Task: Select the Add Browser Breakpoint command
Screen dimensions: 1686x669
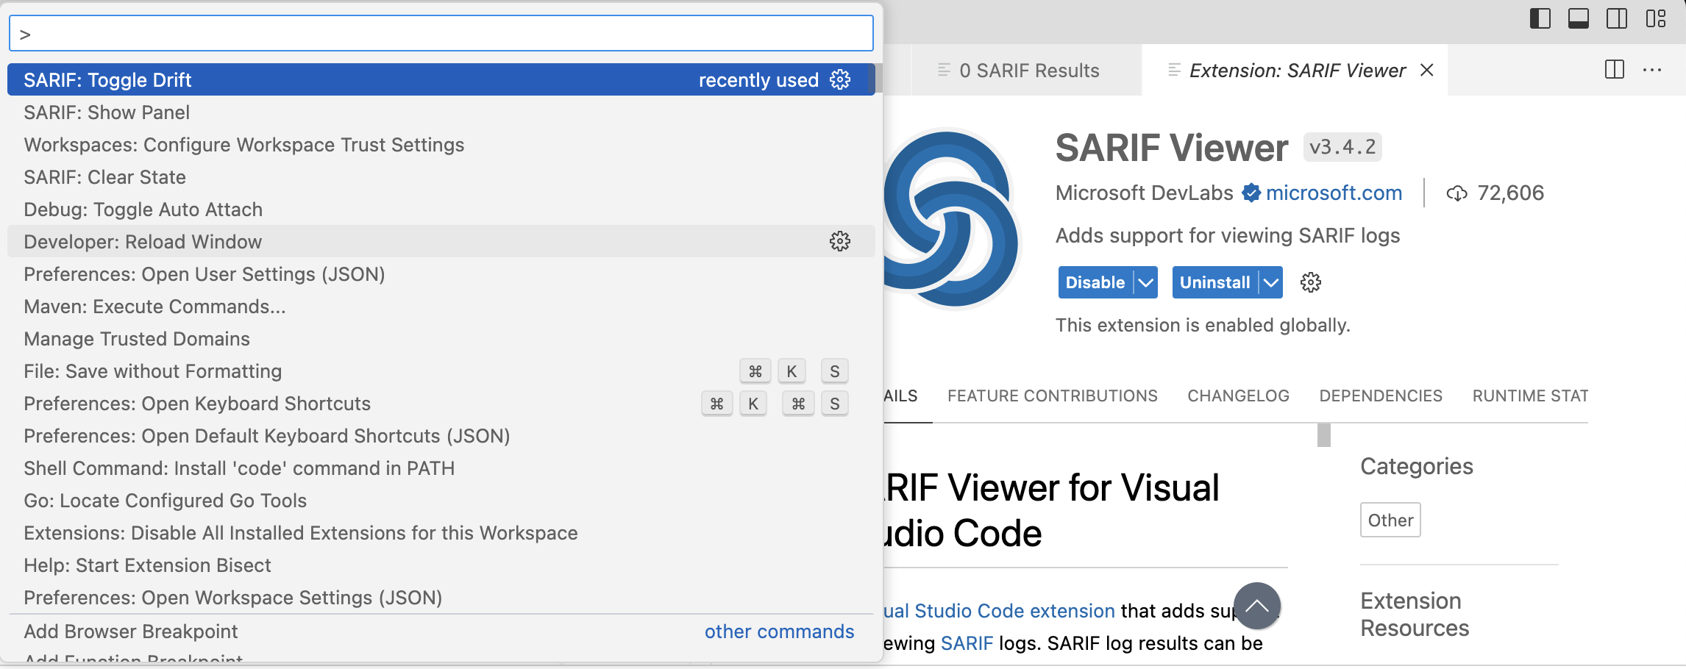Action: 441,631
